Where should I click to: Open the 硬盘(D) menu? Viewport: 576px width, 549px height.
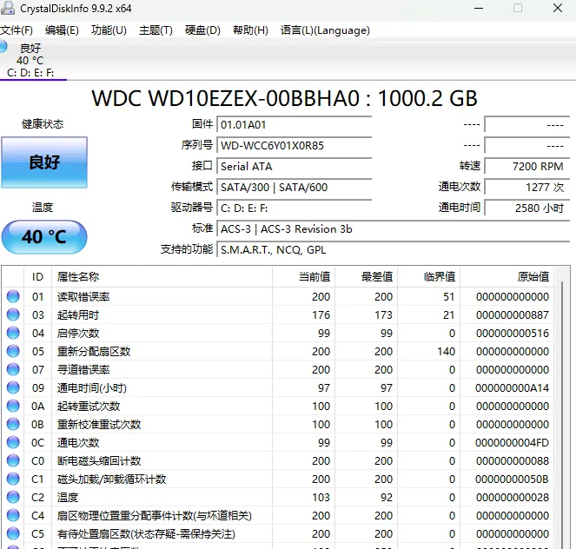pos(202,30)
